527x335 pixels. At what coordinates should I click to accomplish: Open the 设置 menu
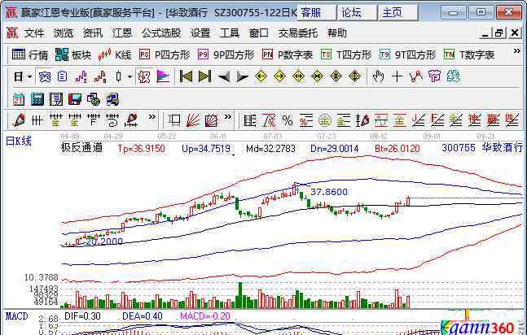pyautogui.click(x=200, y=33)
